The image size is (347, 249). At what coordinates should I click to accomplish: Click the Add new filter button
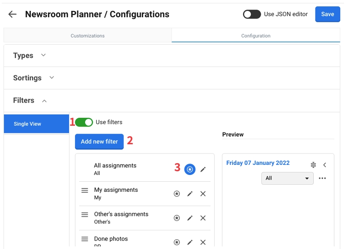(99, 142)
